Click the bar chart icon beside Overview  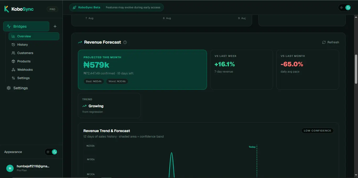[x=13, y=36]
